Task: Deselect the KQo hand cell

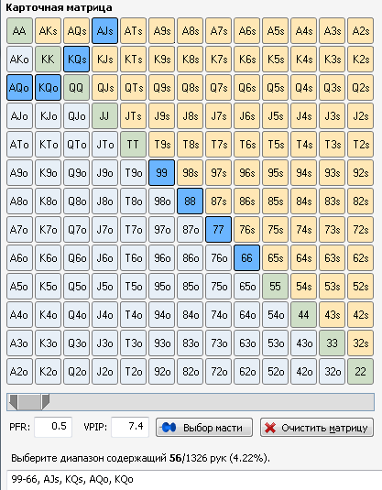Action: (48, 88)
